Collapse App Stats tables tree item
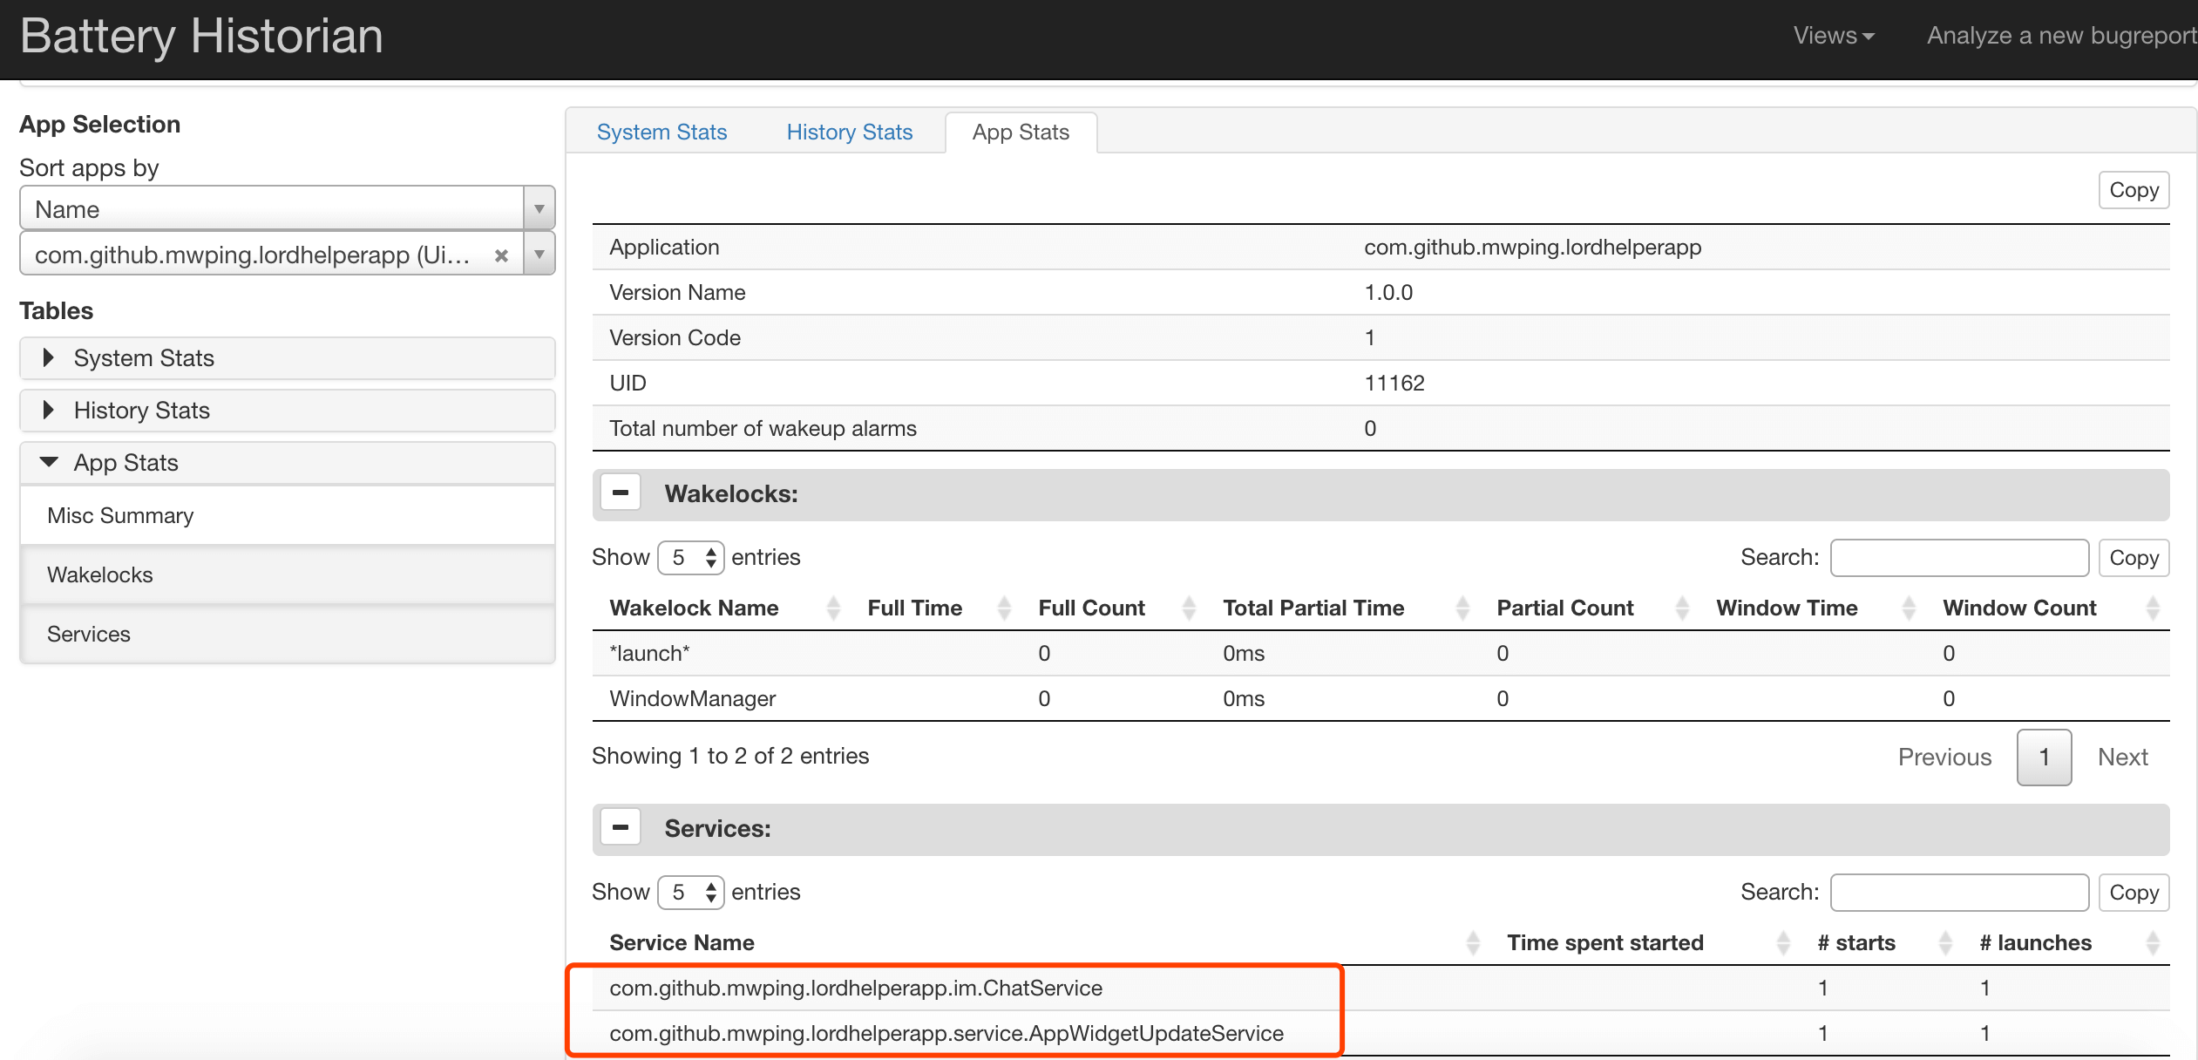The width and height of the screenshot is (2198, 1060). 126,463
